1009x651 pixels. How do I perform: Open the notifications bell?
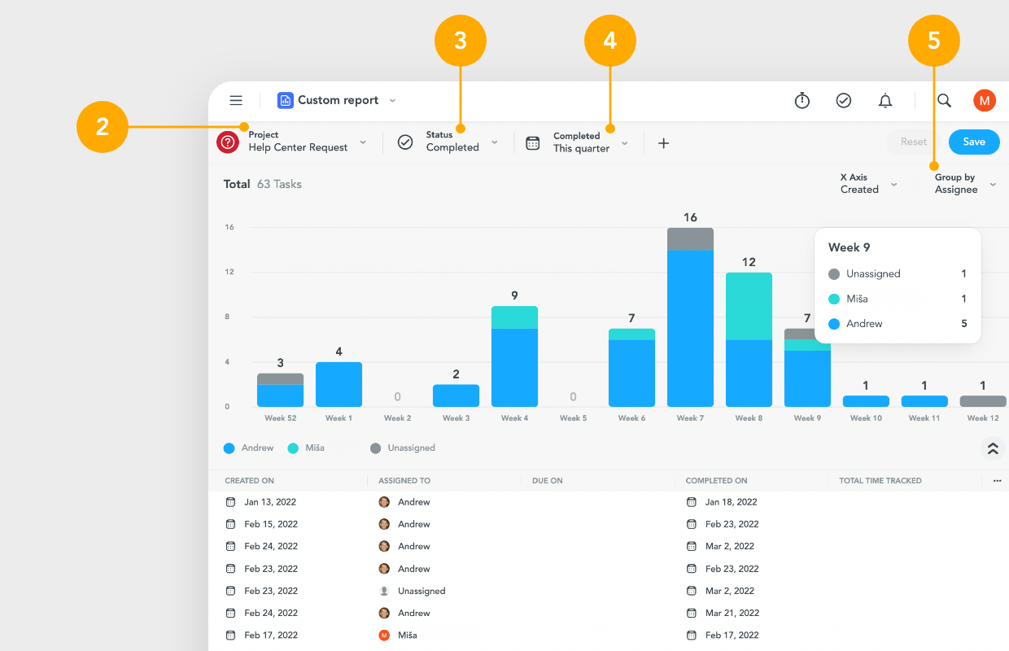click(x=885, y=100)
